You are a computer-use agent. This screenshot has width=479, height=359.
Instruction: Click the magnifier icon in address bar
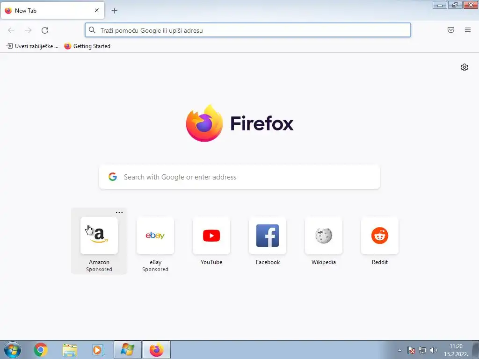(92, 30)
